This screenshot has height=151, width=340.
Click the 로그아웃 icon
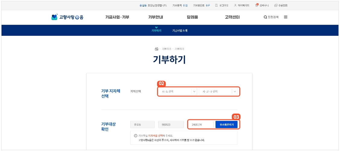tap(216, 5)
